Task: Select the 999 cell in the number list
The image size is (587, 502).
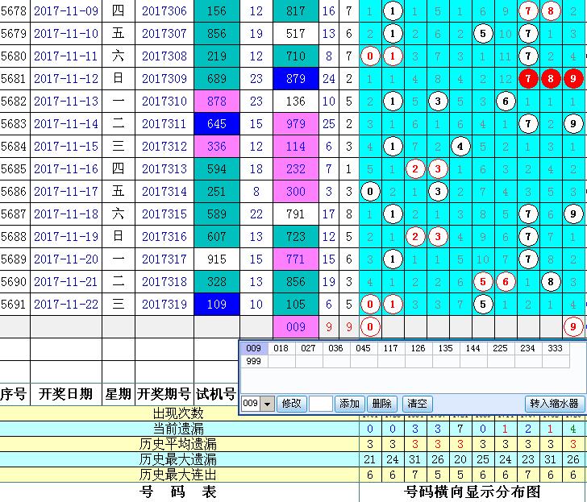Action: click(253, 362)
